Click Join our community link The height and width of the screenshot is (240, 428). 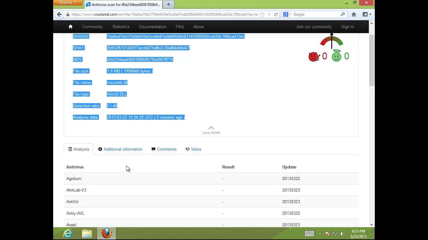pos(314,27)
